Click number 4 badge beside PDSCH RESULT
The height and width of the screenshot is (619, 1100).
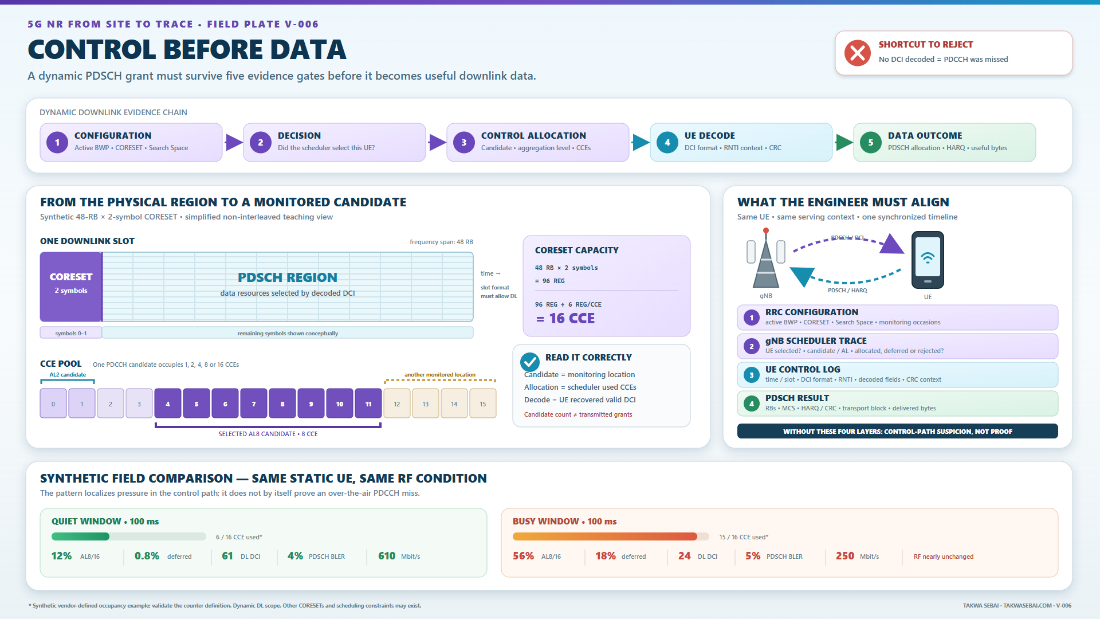(x=752, y=403)
